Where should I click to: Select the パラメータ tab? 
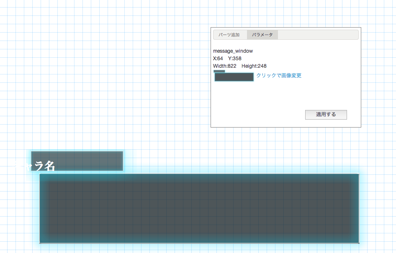click(x=262, y=35)
